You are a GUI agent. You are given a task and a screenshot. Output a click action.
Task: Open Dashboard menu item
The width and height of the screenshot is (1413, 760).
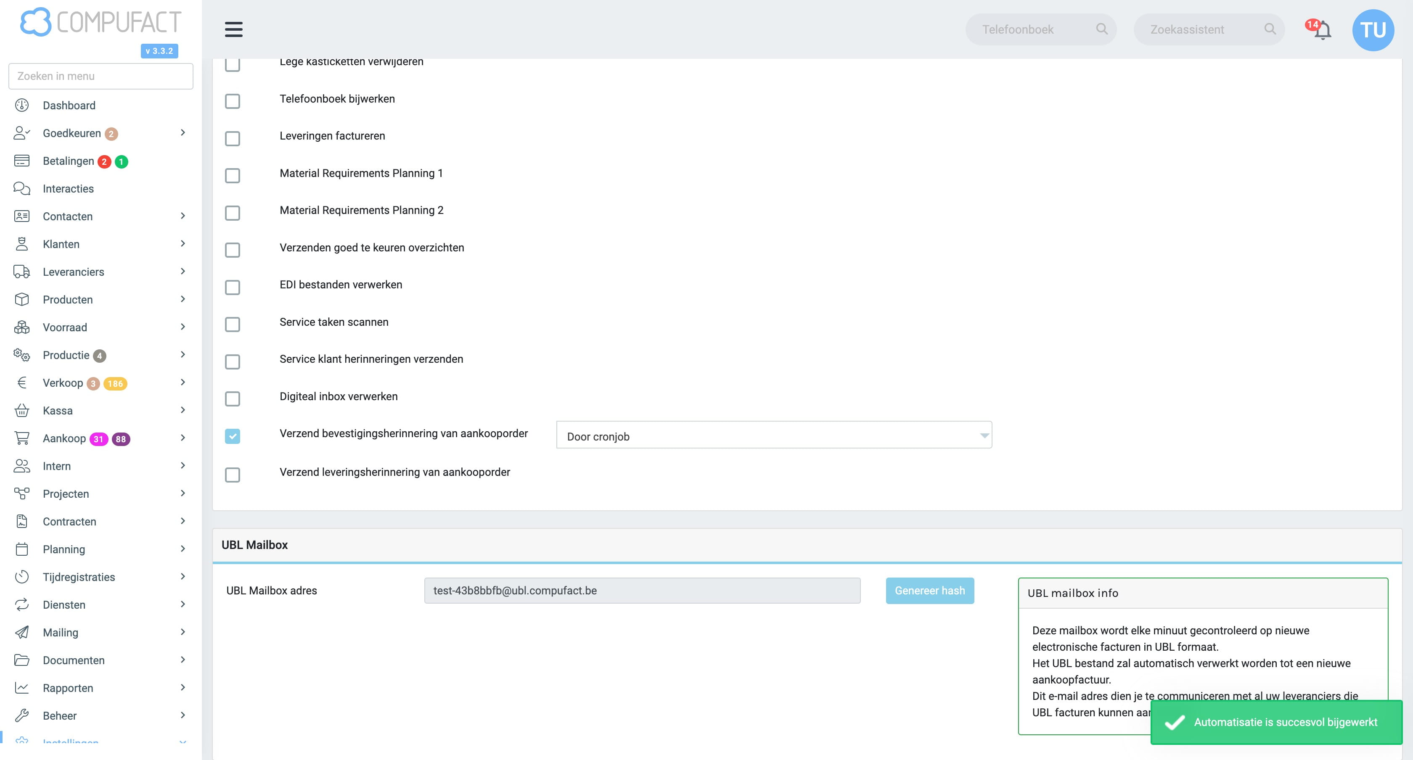[x=101, y=105]
